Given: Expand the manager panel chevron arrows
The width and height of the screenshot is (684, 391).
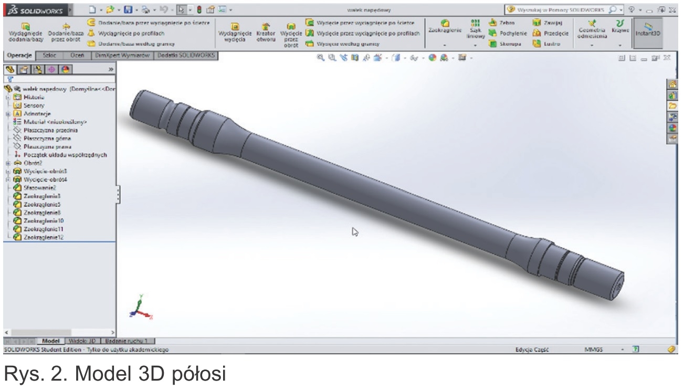Looking at the screenshot, I should pos(111,69).
